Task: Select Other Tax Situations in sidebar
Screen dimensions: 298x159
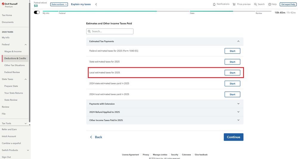Action: (14, 65)
